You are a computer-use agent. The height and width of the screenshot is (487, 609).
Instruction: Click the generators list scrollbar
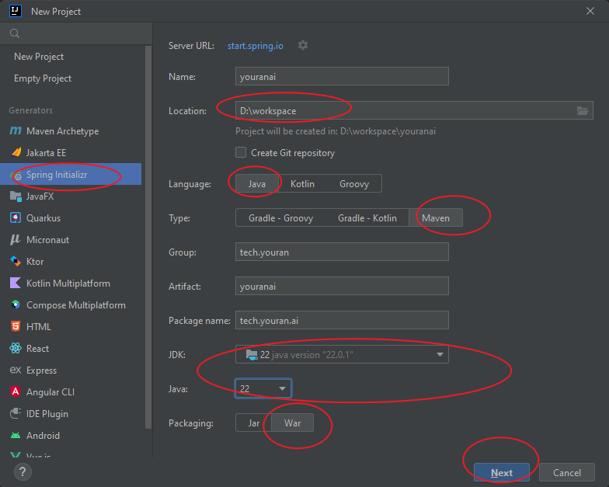tap(148, 237)
